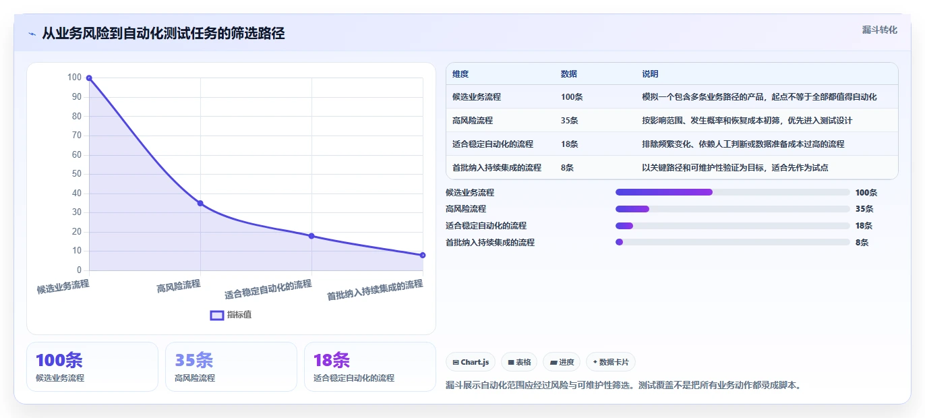Click the 高风险流程 progress bar

(732, 209)
